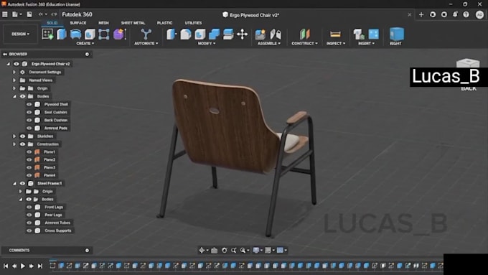Open the File menu icon
Image resolution: width=488 pixels, height=275 pixels.
(x=15, y=14)
